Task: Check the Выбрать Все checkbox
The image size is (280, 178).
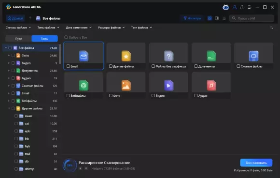Action: [66, 37]
